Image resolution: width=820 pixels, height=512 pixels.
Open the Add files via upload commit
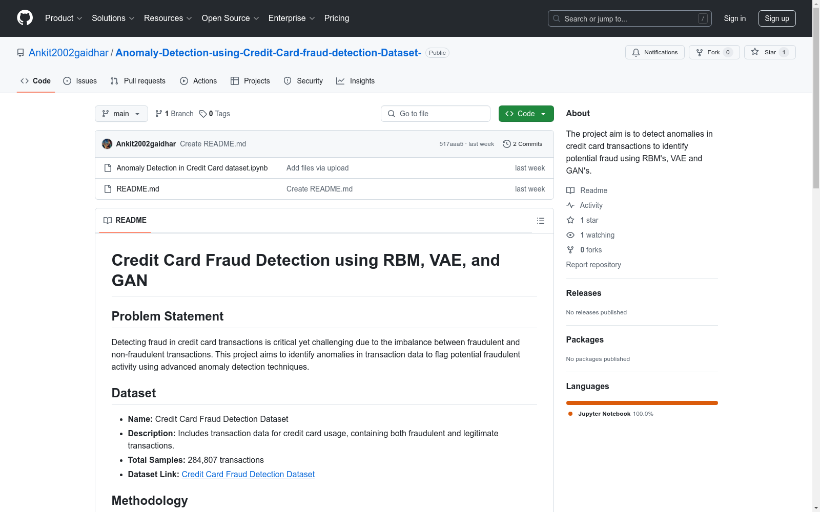[x=318, y=168]
